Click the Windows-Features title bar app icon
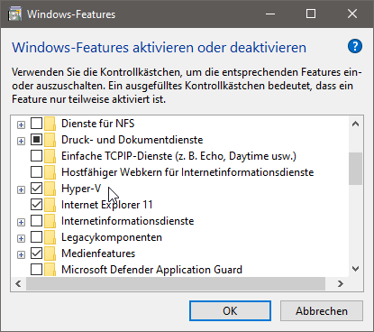This screenshot has height=332, width=374. tap(14, 14)
